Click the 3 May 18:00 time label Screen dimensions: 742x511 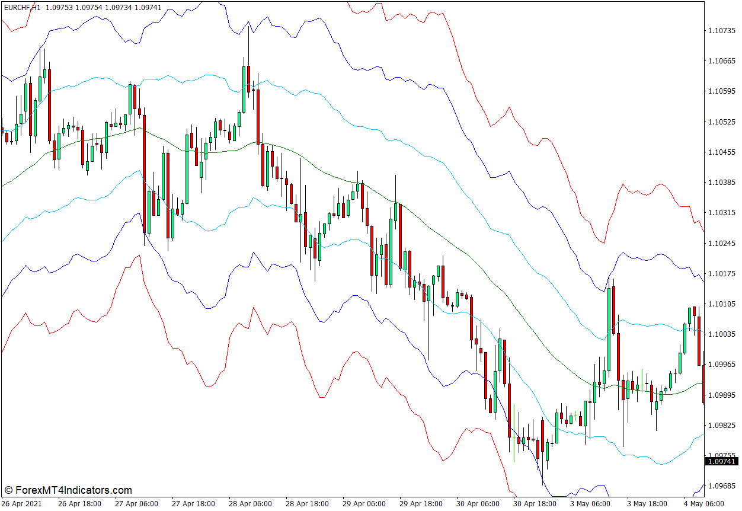pyautogui.click(x=647, y=504)
